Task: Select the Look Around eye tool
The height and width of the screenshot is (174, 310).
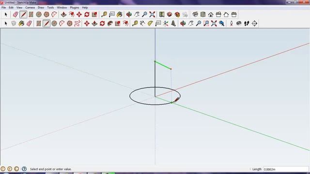Action: point(239,24)
